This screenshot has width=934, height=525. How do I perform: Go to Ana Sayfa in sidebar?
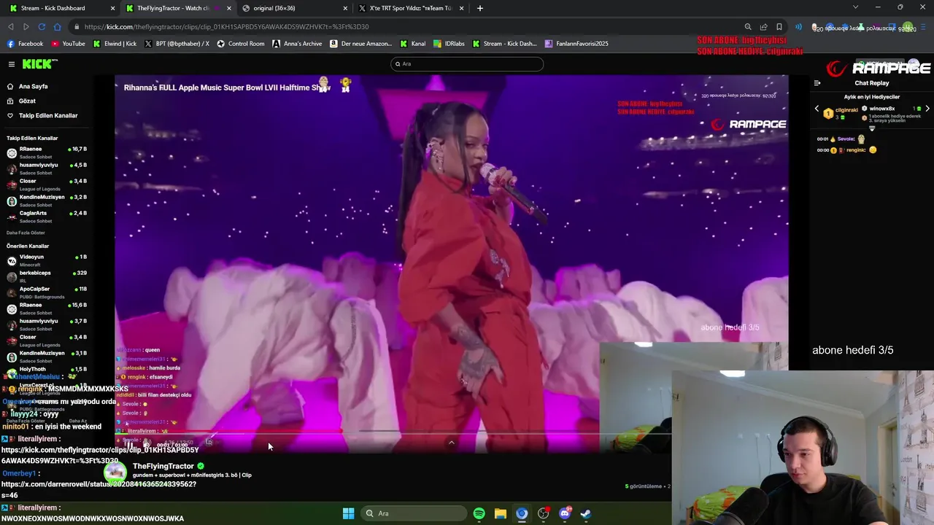pos(28,86)
